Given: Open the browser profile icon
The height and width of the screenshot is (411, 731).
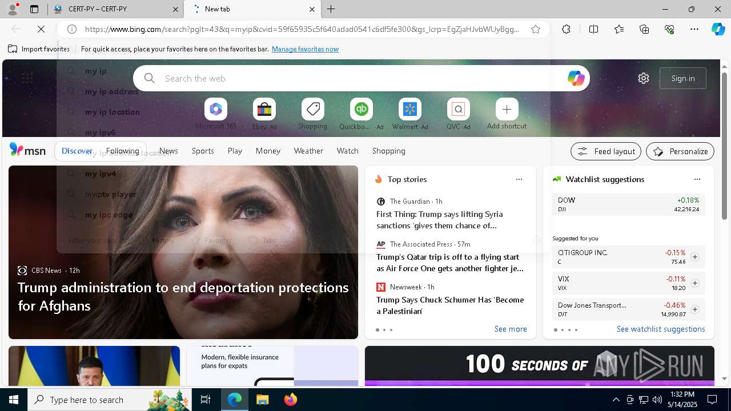Looking at the screenshot, I should coord(13,9).
